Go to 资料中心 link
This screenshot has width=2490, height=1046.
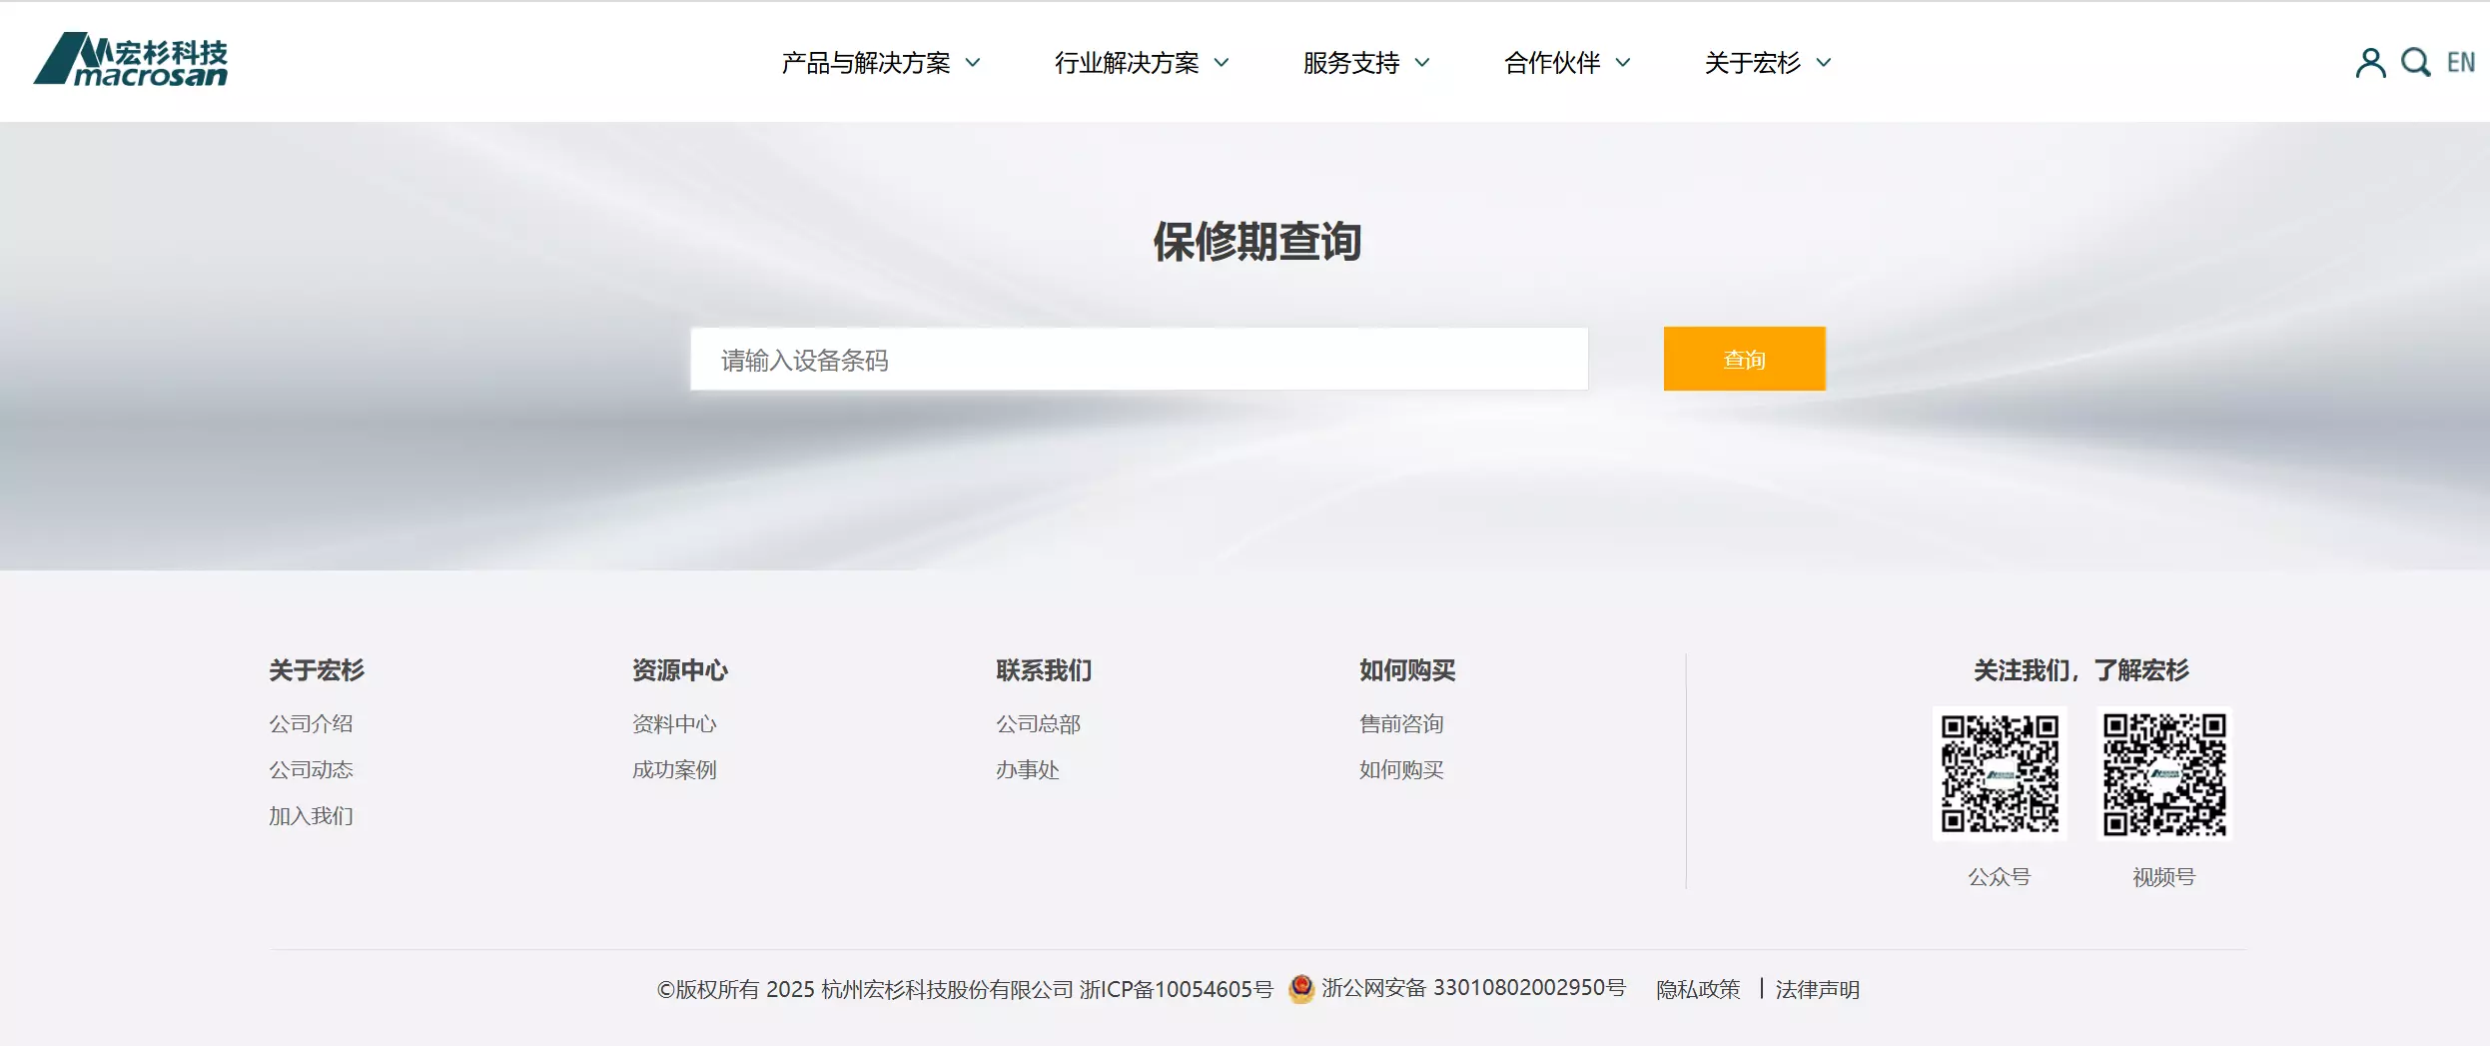(674, 723)
